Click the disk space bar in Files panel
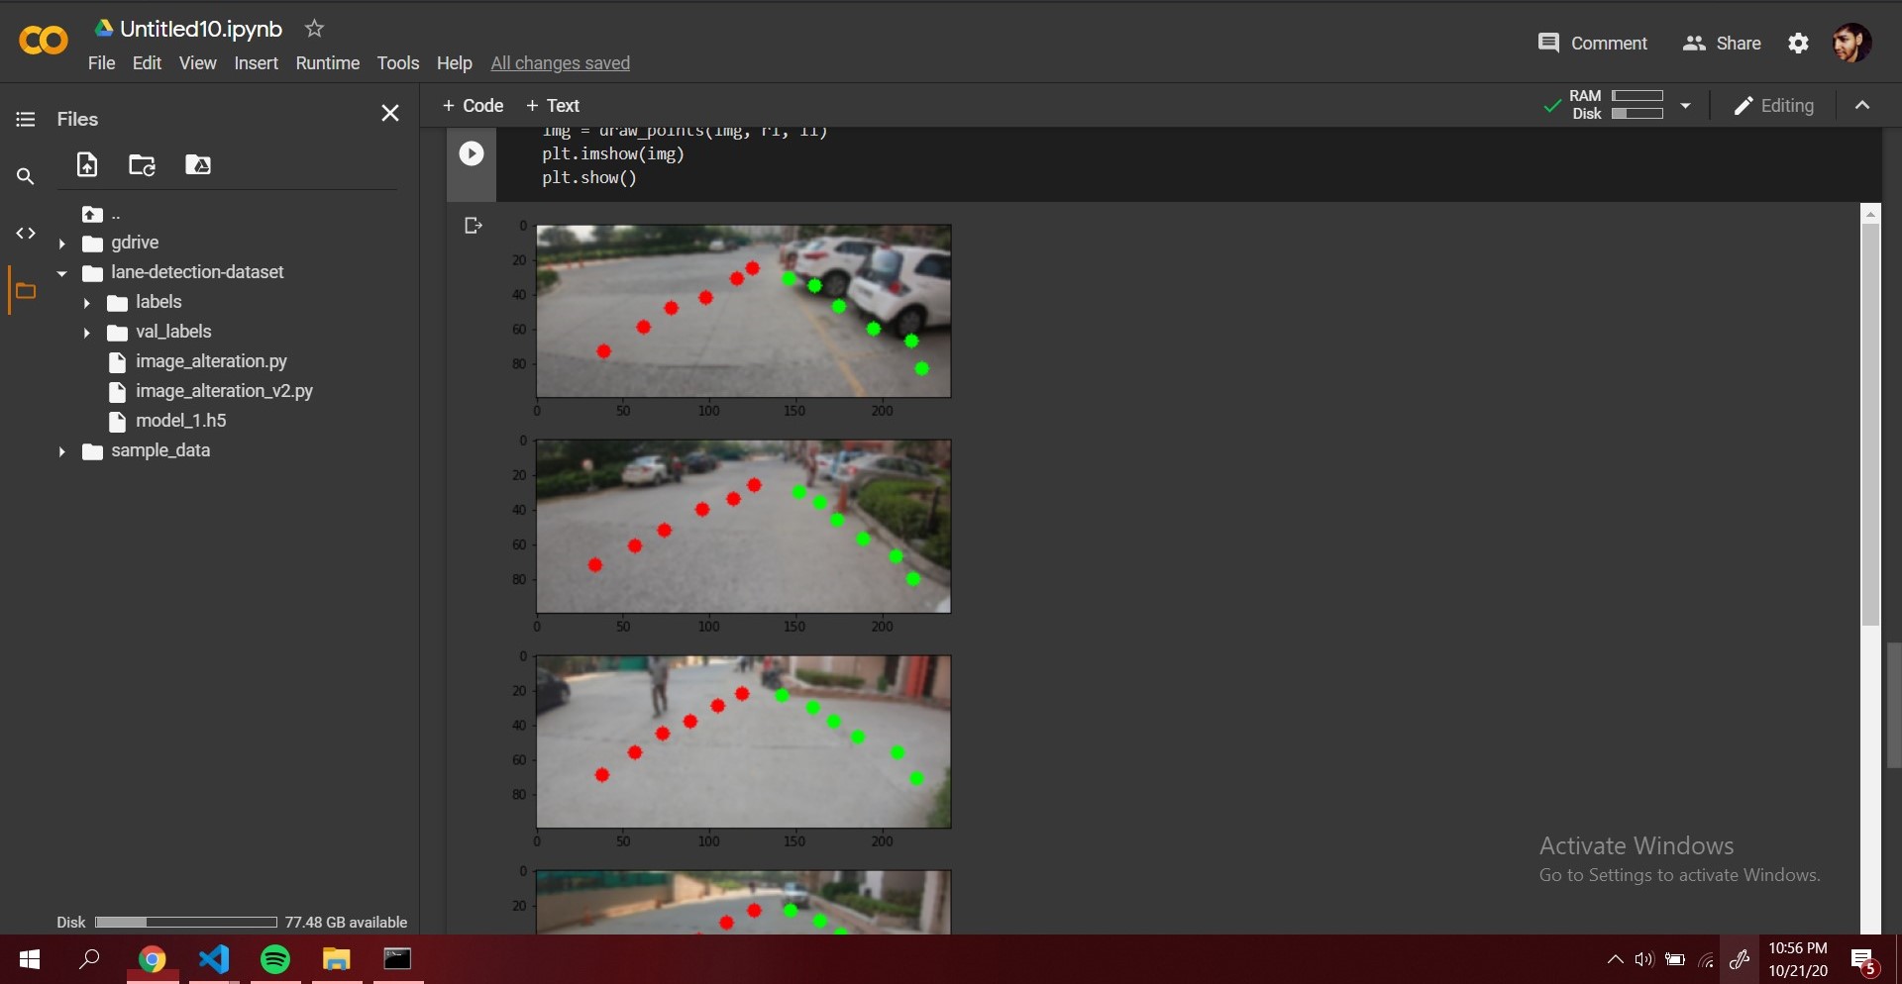Image resolution: width=1902 pixels, height=984 pixels. tap(185, 923)
